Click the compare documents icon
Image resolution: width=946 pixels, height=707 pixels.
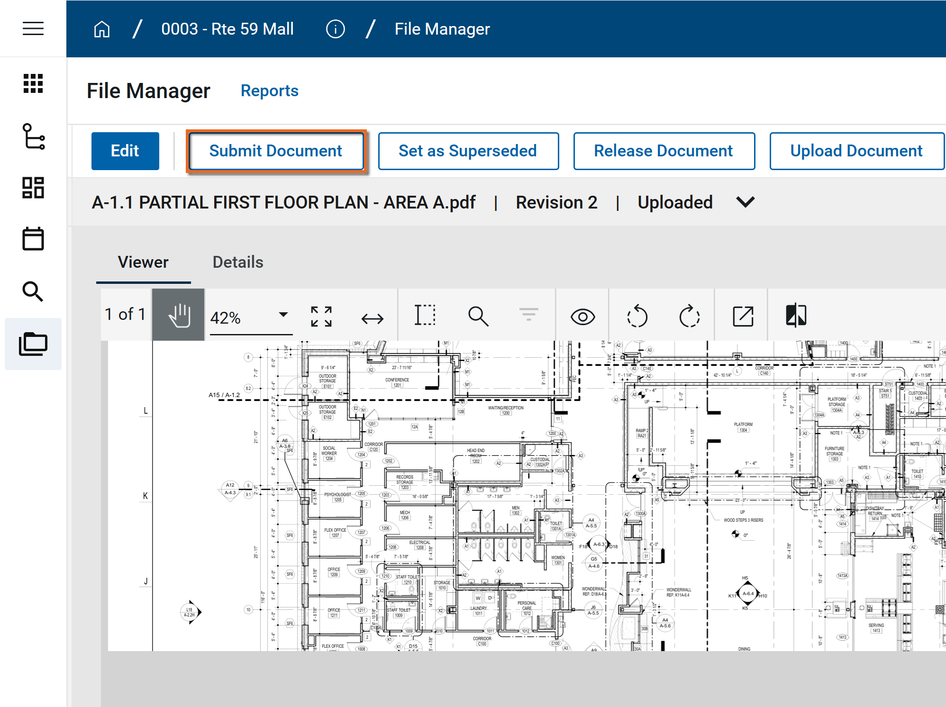point(796,315)
